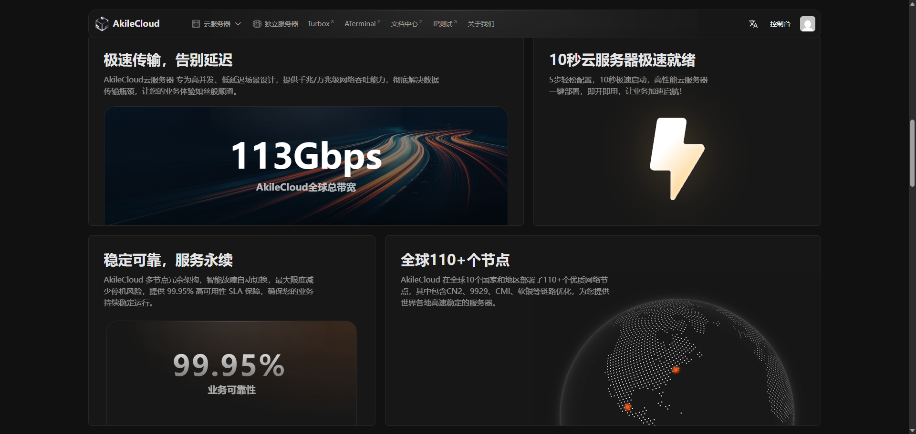The width and height of the screenshot is (916, 434).
Task: Click the lower orange node on globe
Action: (x=628, y=407)
